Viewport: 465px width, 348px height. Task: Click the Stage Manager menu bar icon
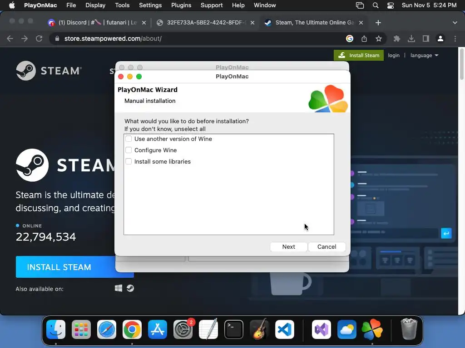pyautogui.click(x=360, y=5)
